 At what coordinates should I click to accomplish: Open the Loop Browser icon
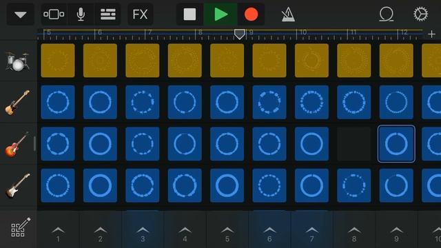[x=387, y=14]
